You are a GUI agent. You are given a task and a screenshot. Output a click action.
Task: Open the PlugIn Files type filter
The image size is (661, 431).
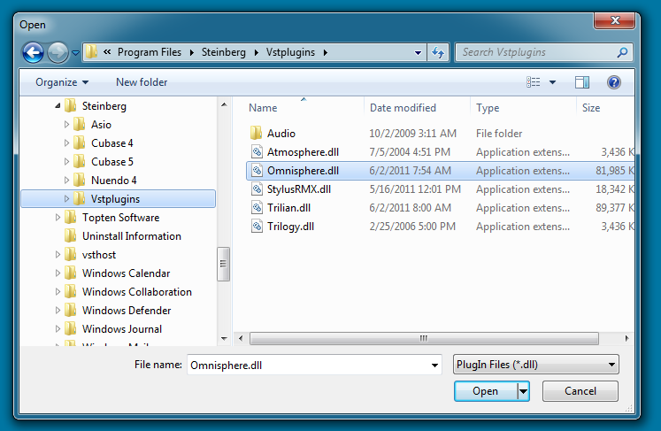(x=536, y=365)
